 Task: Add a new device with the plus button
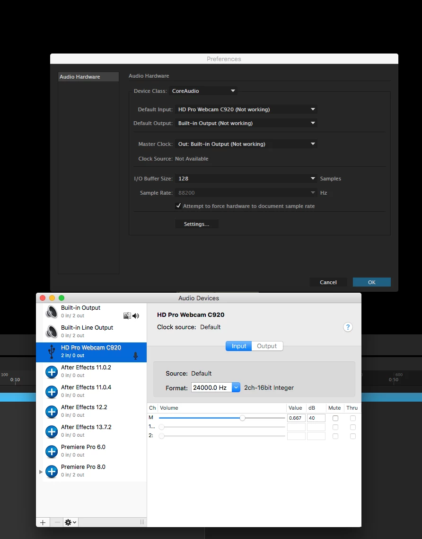click(43, 522)
